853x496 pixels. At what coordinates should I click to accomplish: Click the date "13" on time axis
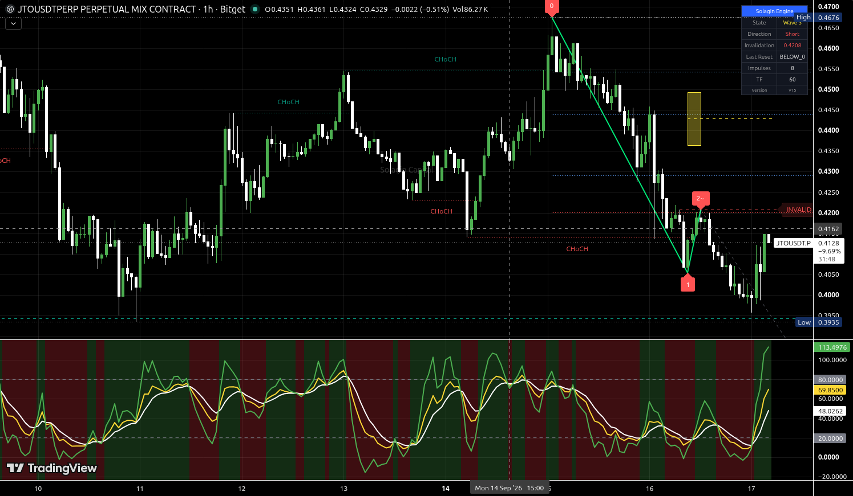343,489
